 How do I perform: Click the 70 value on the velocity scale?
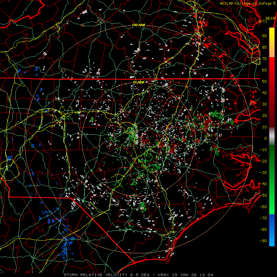tap(264, 59)
